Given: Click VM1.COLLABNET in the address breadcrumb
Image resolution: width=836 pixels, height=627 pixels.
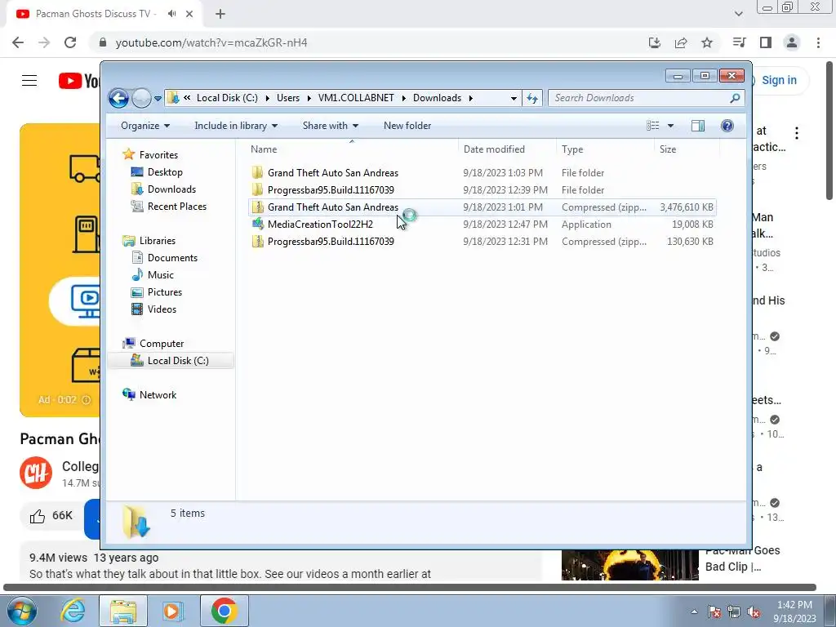Looking at the screenshot, I should coord(356,98).
